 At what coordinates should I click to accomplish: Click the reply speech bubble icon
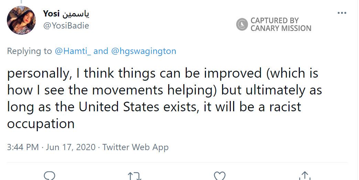[x=50, y=176]
